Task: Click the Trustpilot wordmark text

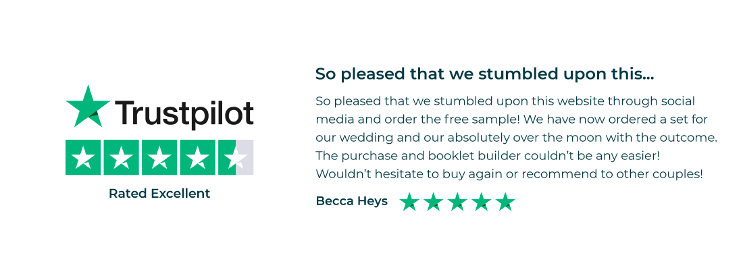Action: 184,113
